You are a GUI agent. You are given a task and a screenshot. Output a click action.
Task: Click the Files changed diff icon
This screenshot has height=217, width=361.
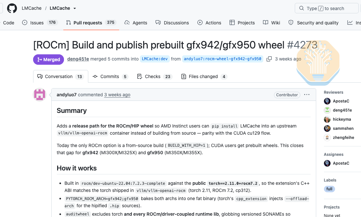point(184,76)
